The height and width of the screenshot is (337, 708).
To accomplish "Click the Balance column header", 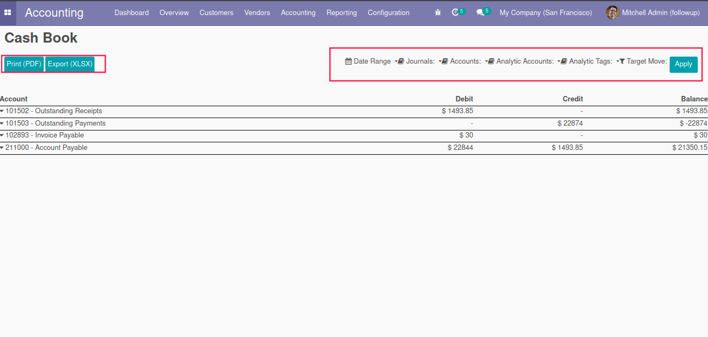I will tap(694, 99).
